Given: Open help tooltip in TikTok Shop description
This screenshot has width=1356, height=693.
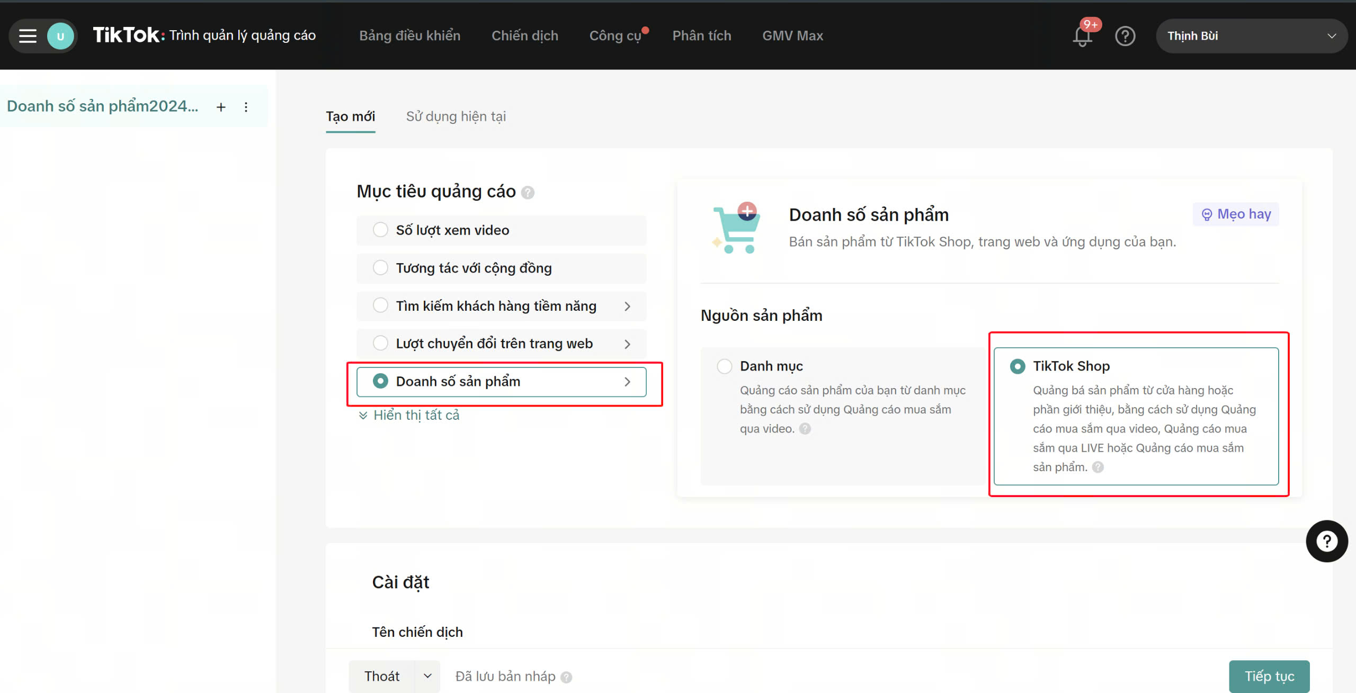Looking at the screenshot, I should coord(1098,467).
